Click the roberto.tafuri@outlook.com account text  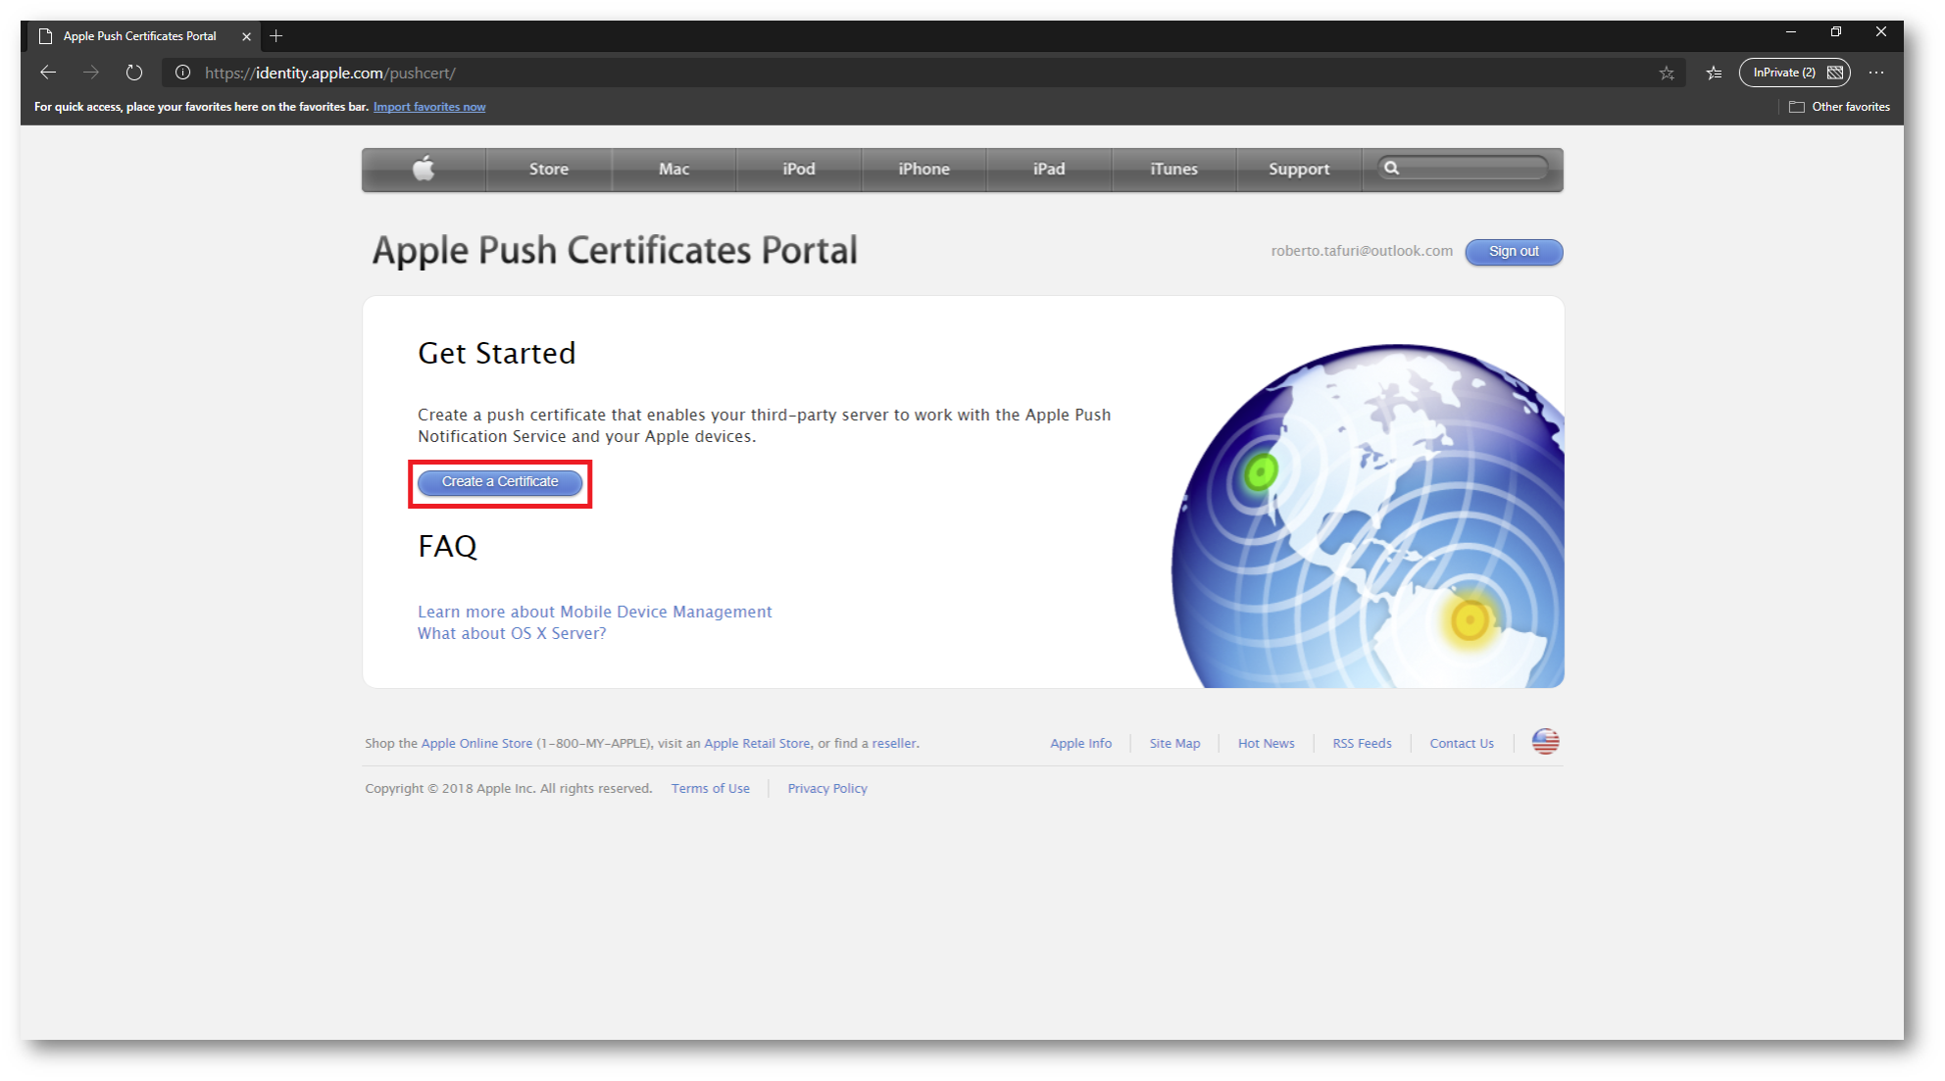pyautogui.click(x=1362, y=251)
